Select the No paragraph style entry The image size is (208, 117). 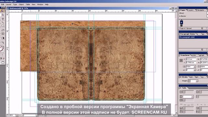pyautogui.click(x=193, y=37)
